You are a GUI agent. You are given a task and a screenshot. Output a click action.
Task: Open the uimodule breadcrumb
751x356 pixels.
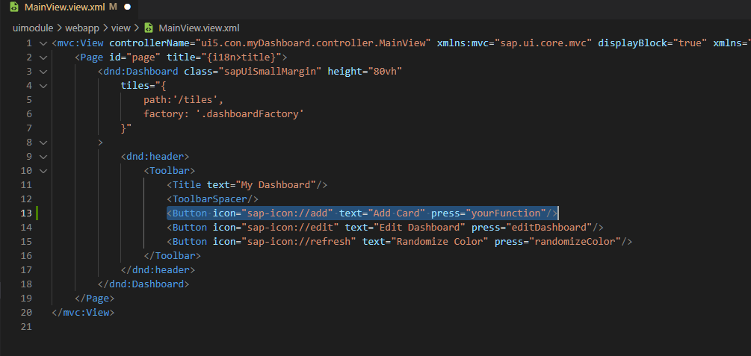coord(33,28)
